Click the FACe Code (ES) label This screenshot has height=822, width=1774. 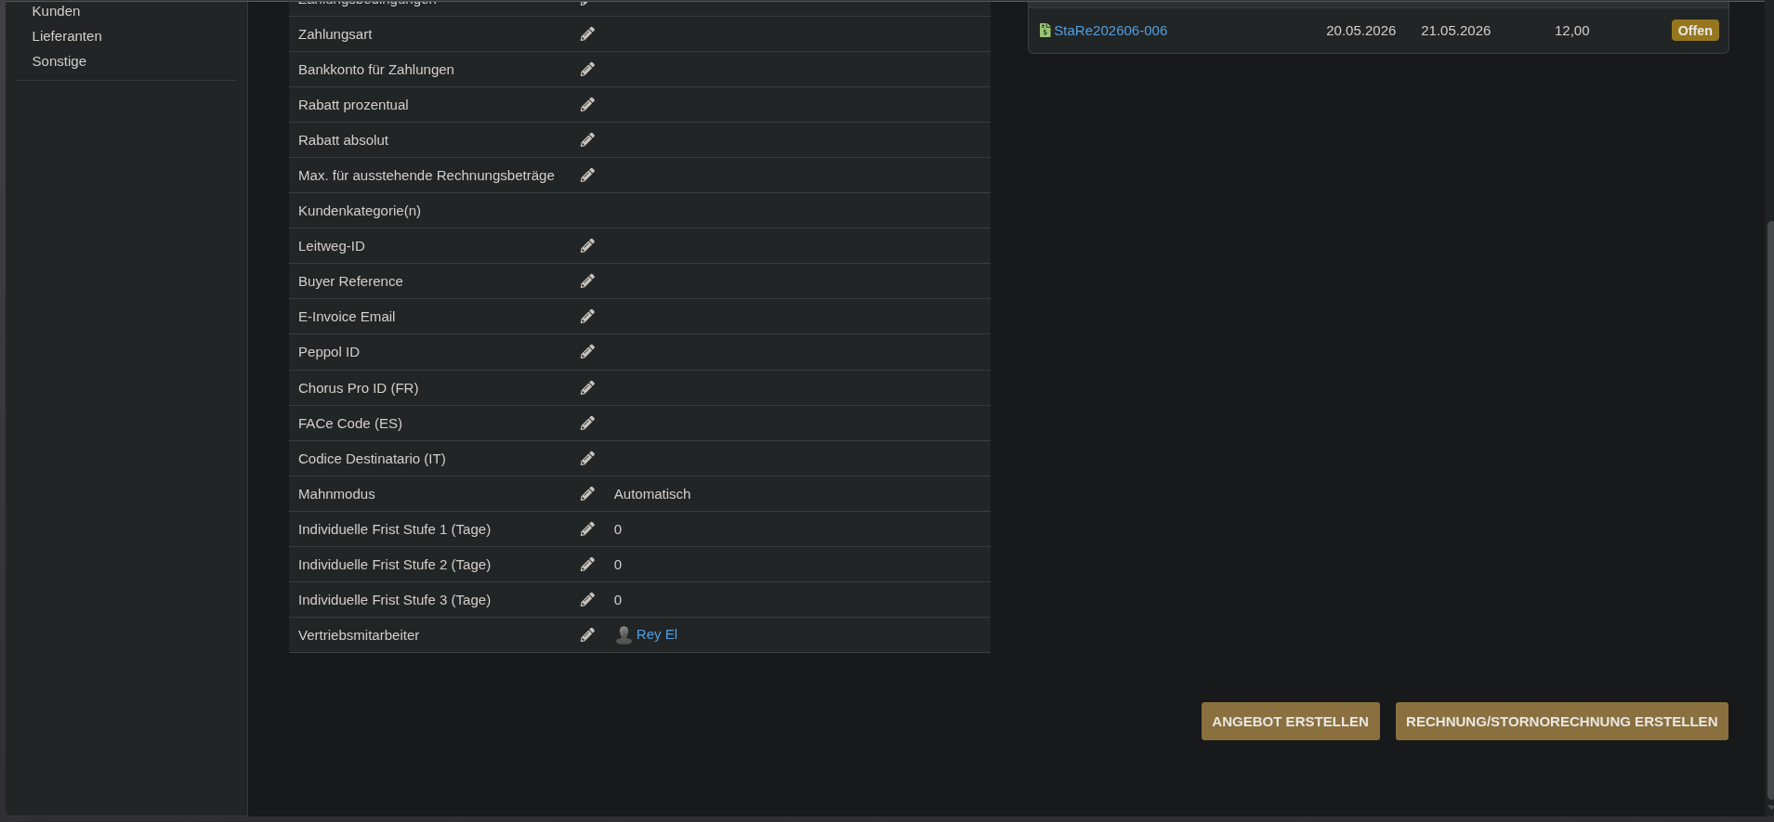350,424
